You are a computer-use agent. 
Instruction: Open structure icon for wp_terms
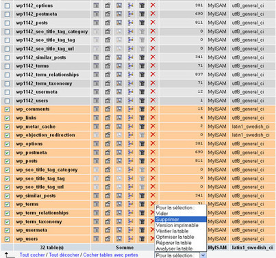108,205
